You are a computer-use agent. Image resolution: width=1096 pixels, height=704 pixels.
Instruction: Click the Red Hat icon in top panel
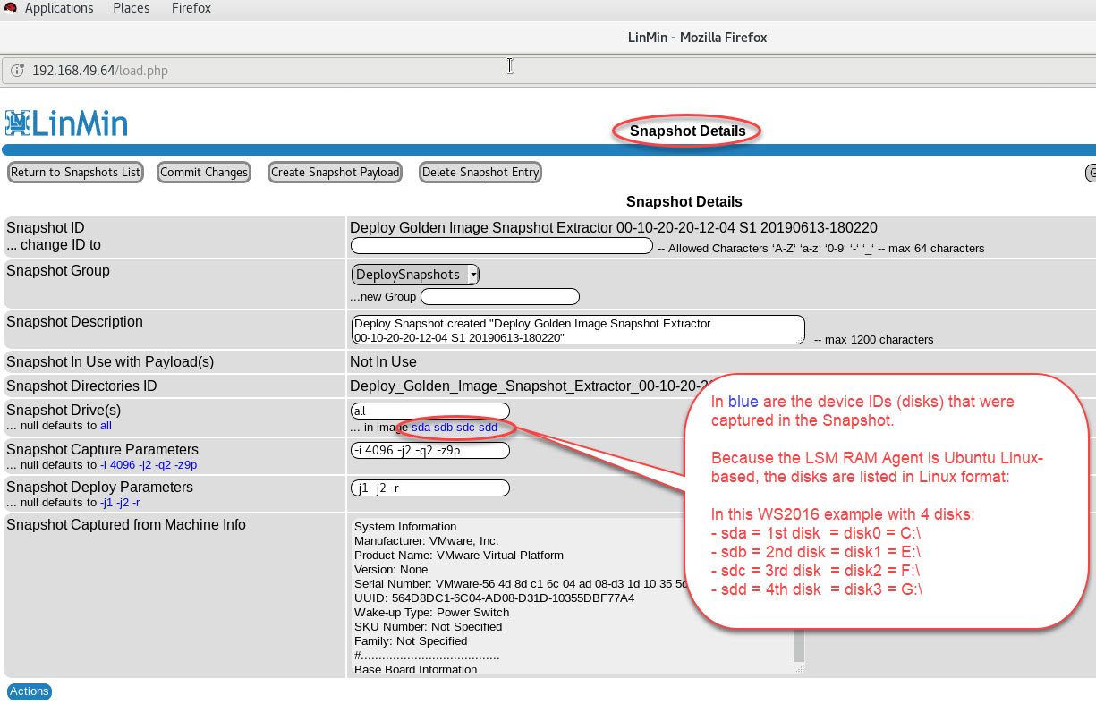tap(10, 8)
